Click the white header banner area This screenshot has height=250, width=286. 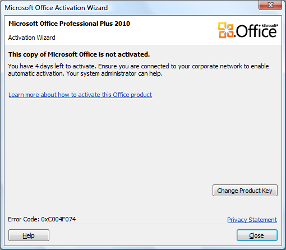pos(143,30)
